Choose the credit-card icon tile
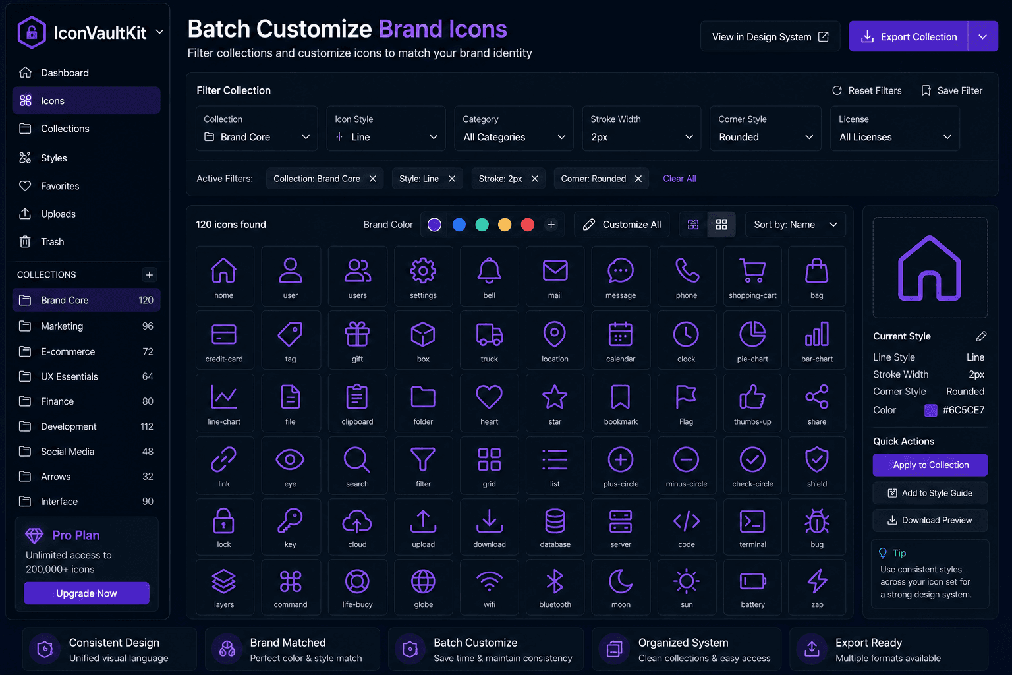The height and width of the screenshot is (675, 1012). [225, 340]
